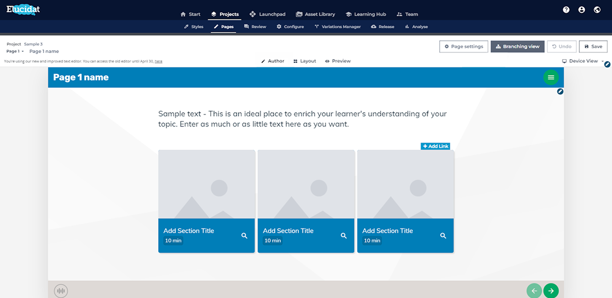The width and height of the screenshot is (612, 298).
Task: Switch to Layout mode
Action: (x=305, y=61)
